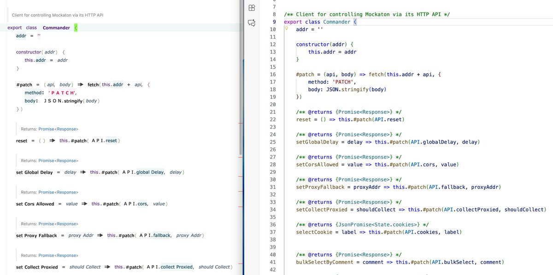
Task: Click the lightbulb intention icon at line 10
Action: (286, 29)
